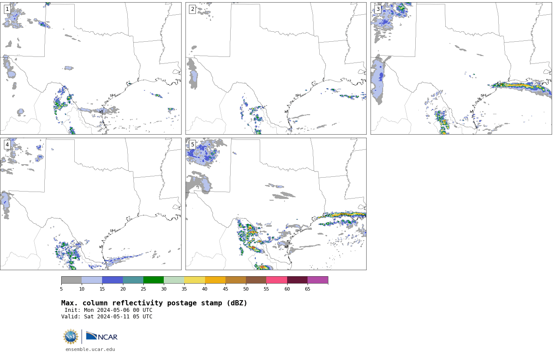Screen dimensions: 556x354
Task: Click the pink 55-60 dBZ swatch
Action: tap(277, 280)
